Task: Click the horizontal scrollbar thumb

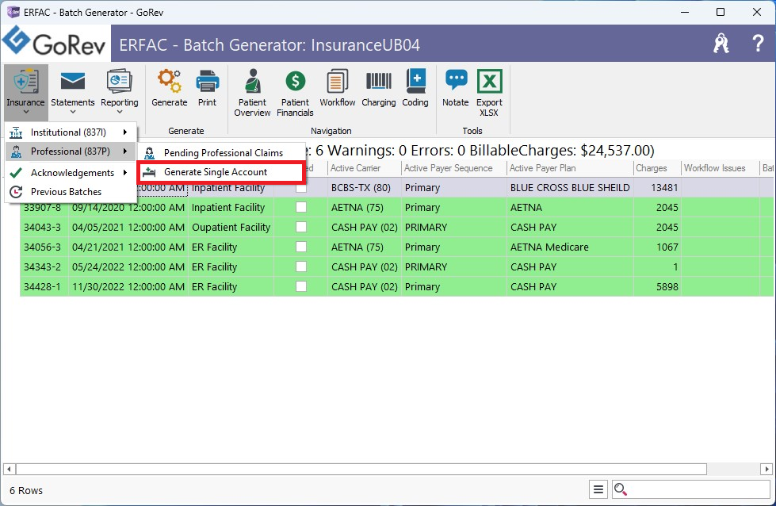Action: (x=361, y=469)
